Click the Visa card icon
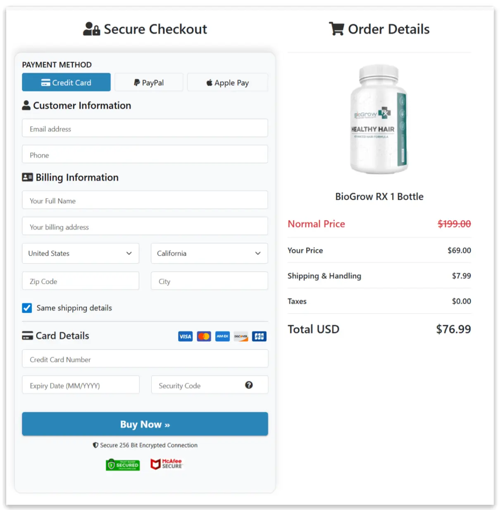The height and width of the screenshot is (510, 500). coord(185,336)
